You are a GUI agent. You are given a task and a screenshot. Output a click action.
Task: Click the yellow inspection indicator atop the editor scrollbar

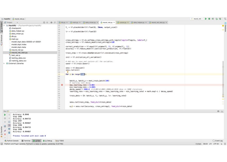coord(223,26)
